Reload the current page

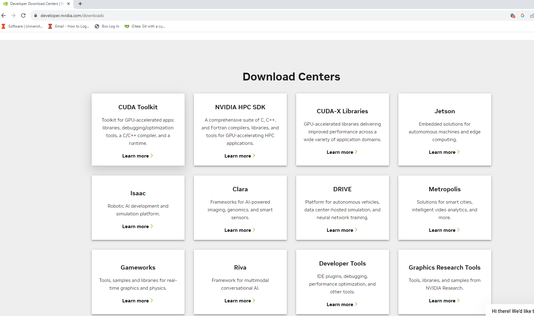click(x=23, y=15)
